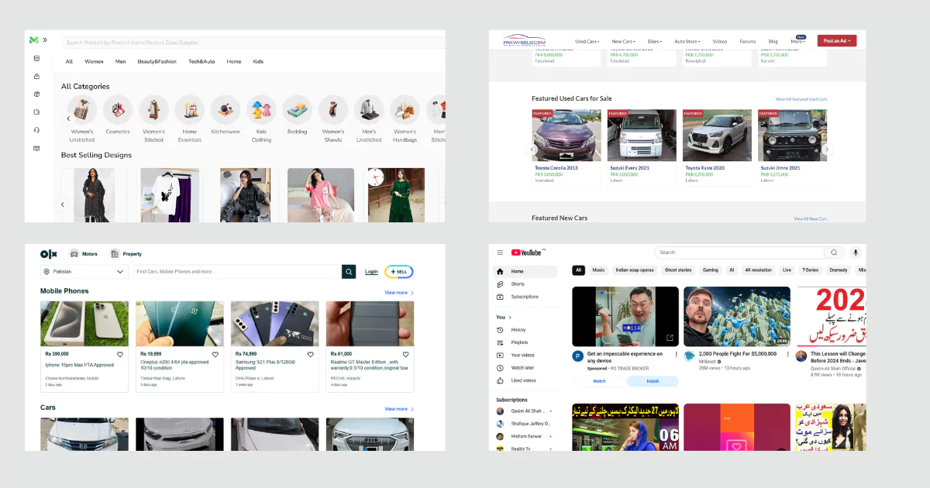This screenshot has height=488, width=930.
Task: Open the Auto Store dropdown on PakWheels
Action: [687, 41]
